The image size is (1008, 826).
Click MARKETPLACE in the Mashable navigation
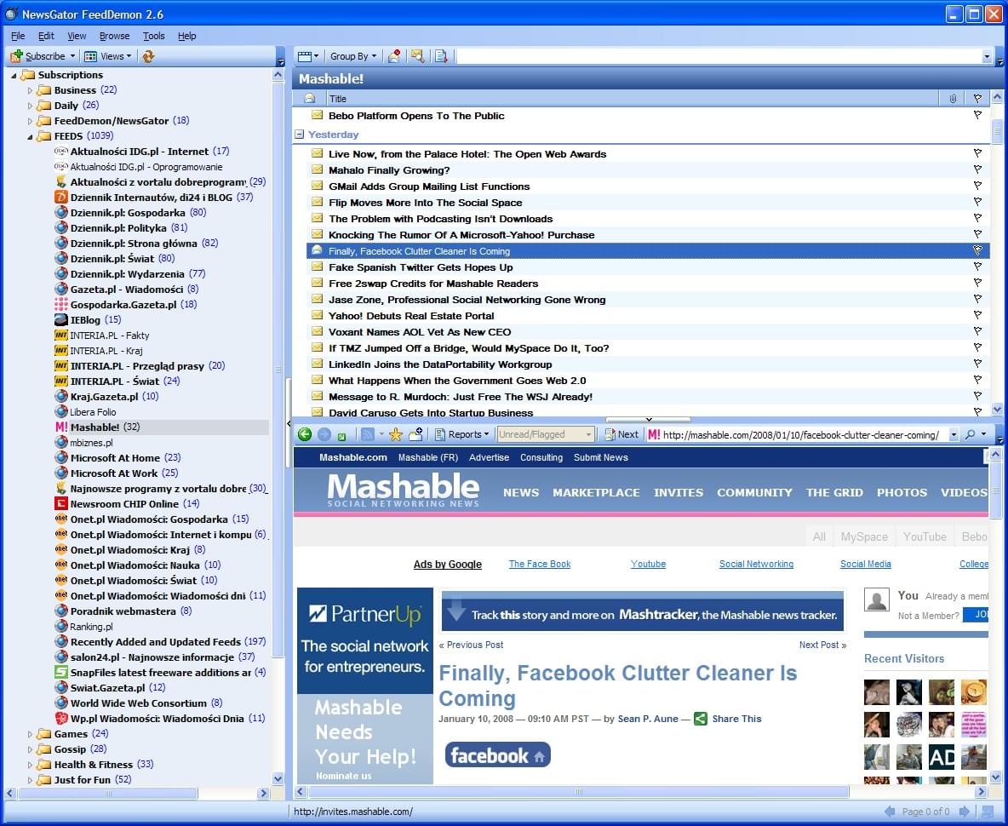[596, 492]
